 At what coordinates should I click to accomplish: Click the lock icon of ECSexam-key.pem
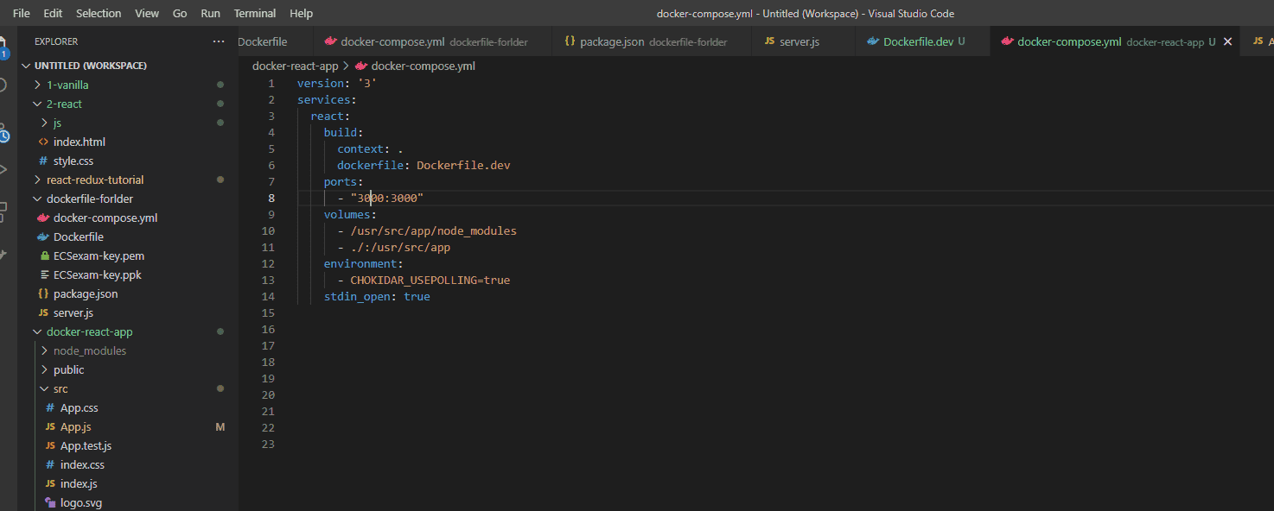44,255
